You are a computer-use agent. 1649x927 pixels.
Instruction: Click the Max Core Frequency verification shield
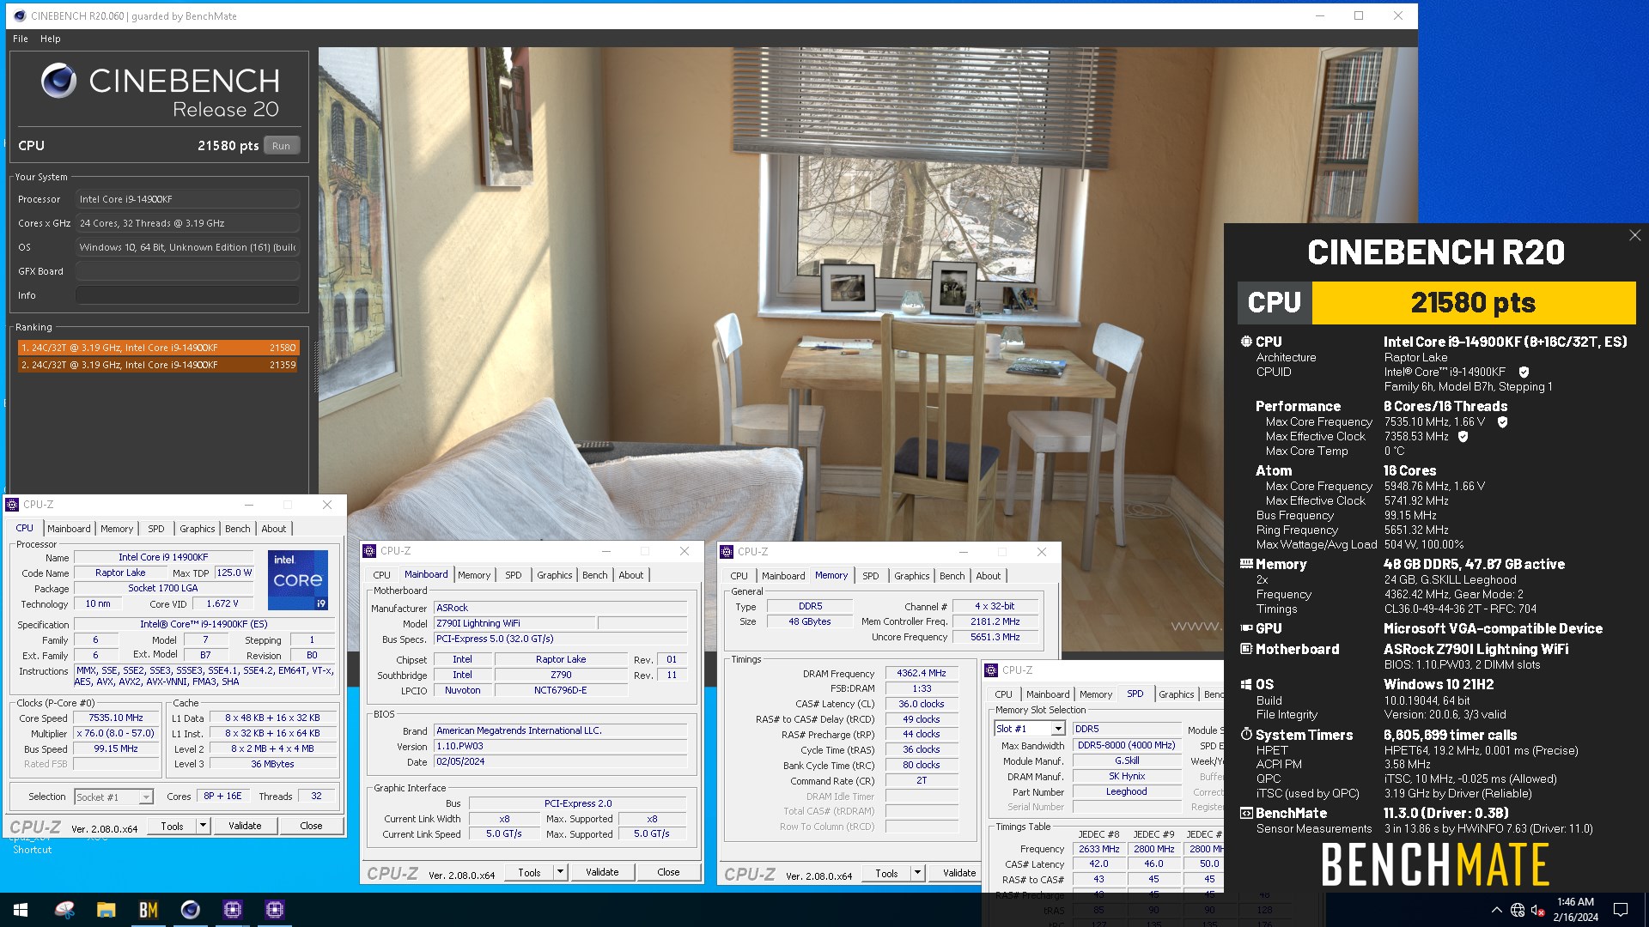(1503, 421)
